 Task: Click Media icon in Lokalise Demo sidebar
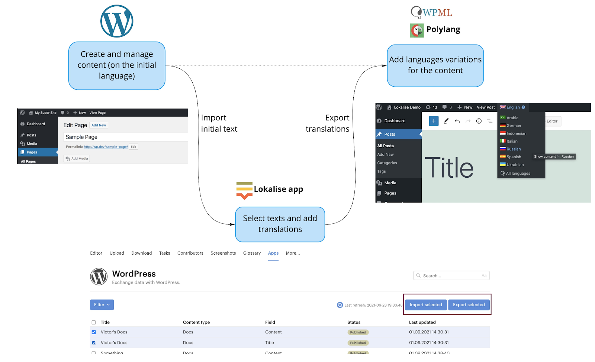(379, 183)
